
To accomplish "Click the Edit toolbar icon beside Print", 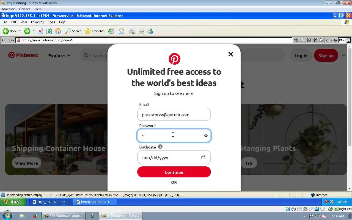I will 141,31.
